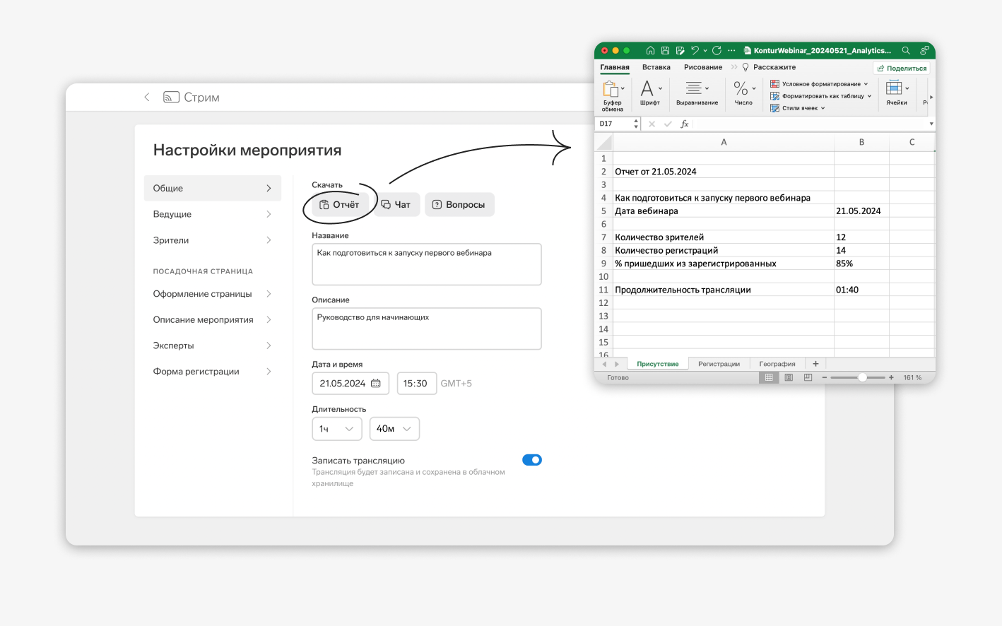The height and width of the screenshot is (626, 1002).
Task: Open the Вставка ribbon tab
Action: pos(656,67)
